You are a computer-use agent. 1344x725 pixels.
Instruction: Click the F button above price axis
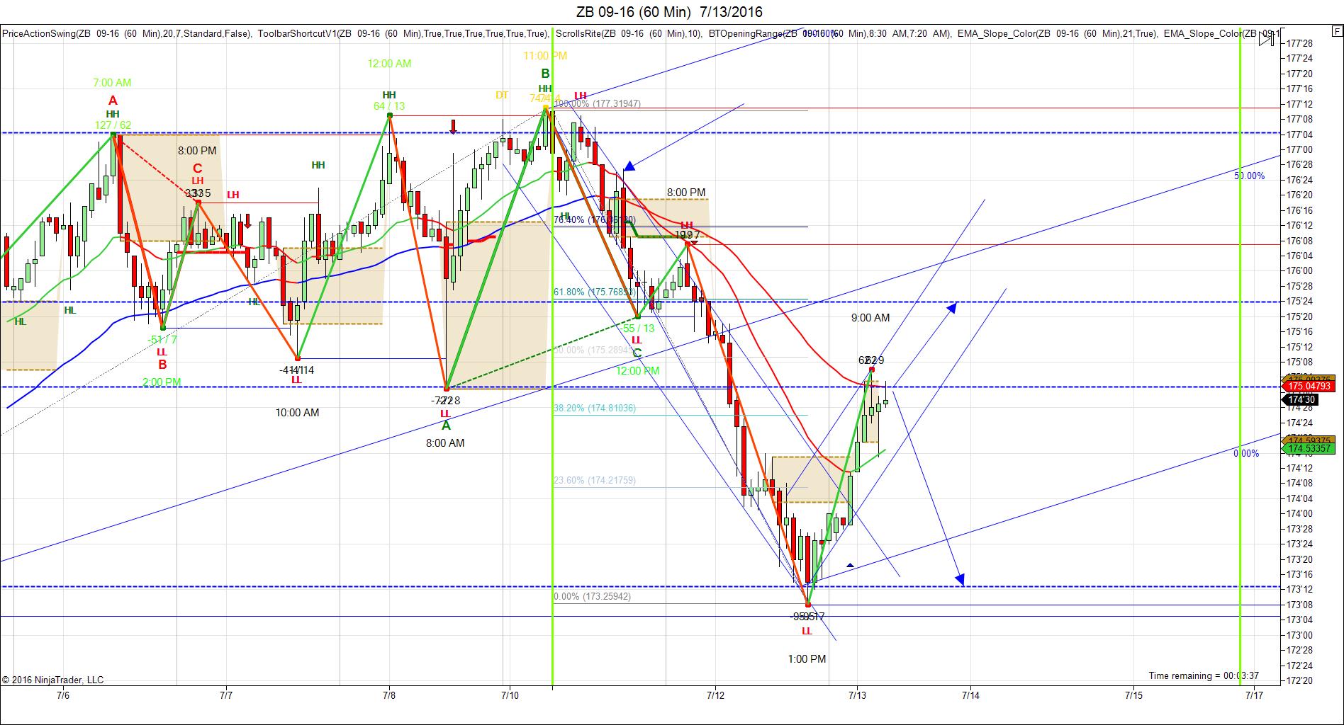(x=1336, y=31)
